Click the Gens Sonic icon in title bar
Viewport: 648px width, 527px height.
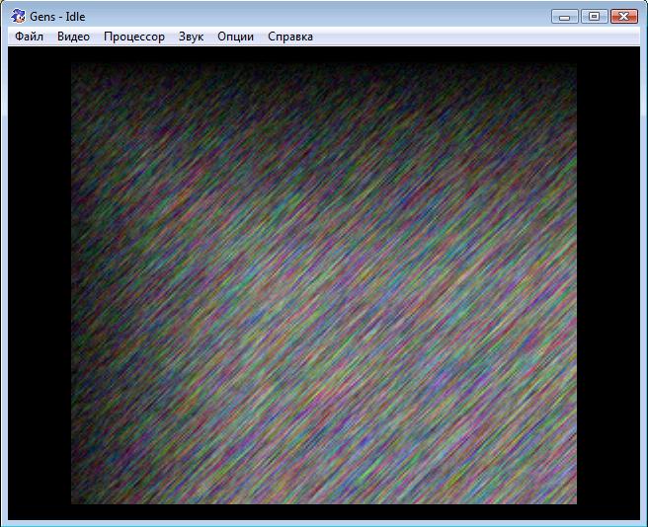[18, 17]
